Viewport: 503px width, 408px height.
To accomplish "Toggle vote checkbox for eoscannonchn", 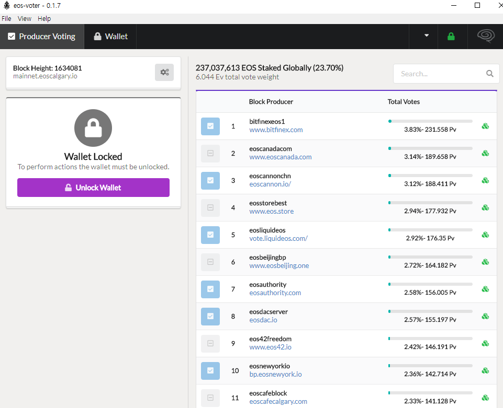I will pos(210,181).
